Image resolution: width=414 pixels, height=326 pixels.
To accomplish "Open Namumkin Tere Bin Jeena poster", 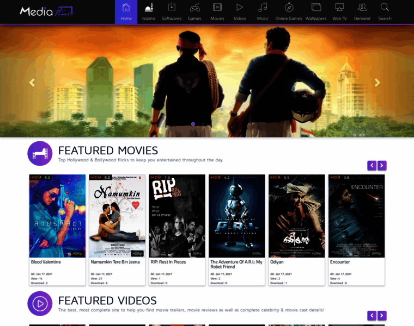I will point(117,216).
